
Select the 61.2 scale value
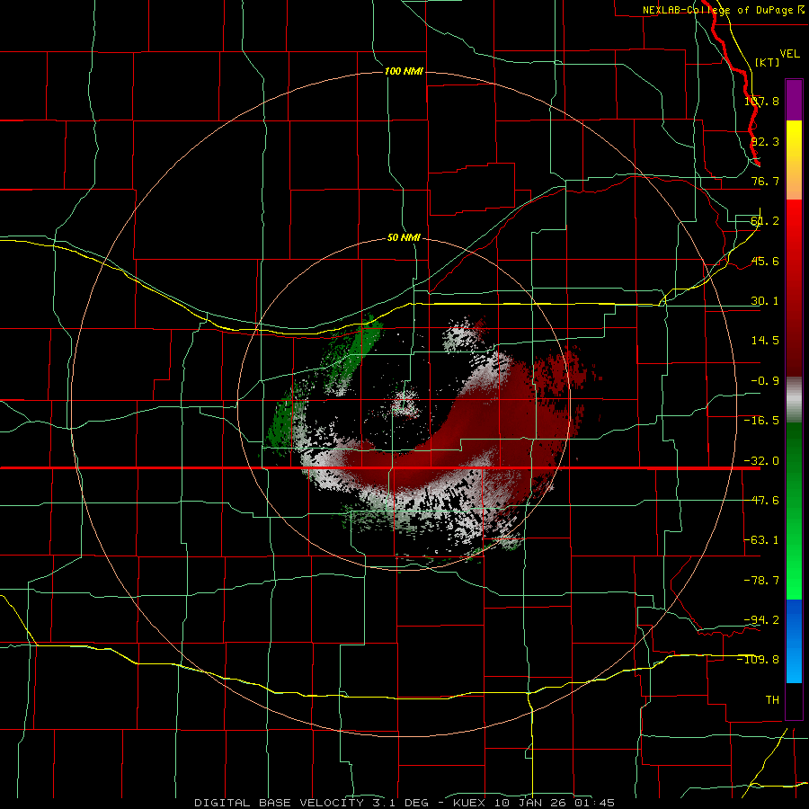(765, 221)
